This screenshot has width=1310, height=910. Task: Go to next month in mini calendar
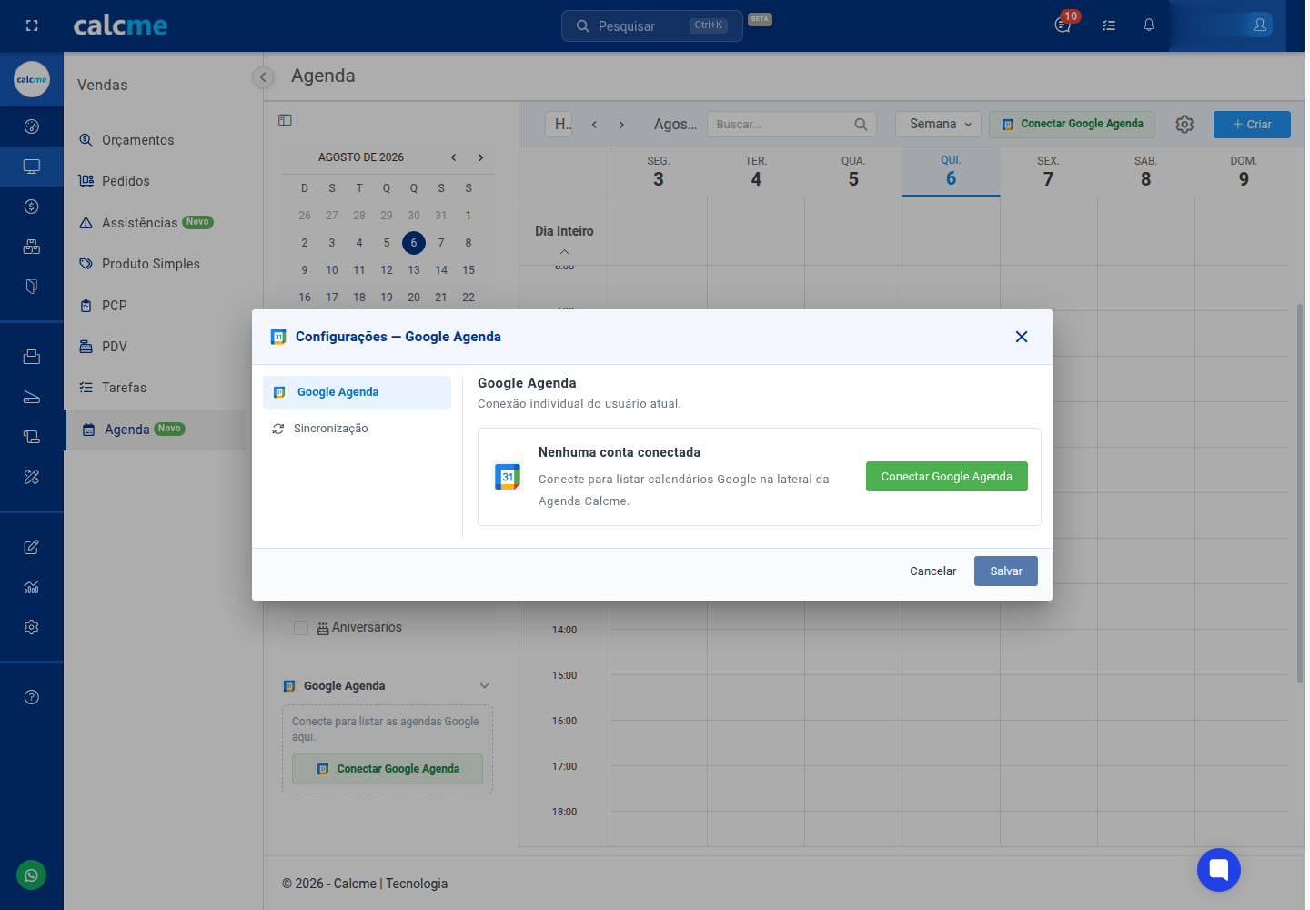481,157
